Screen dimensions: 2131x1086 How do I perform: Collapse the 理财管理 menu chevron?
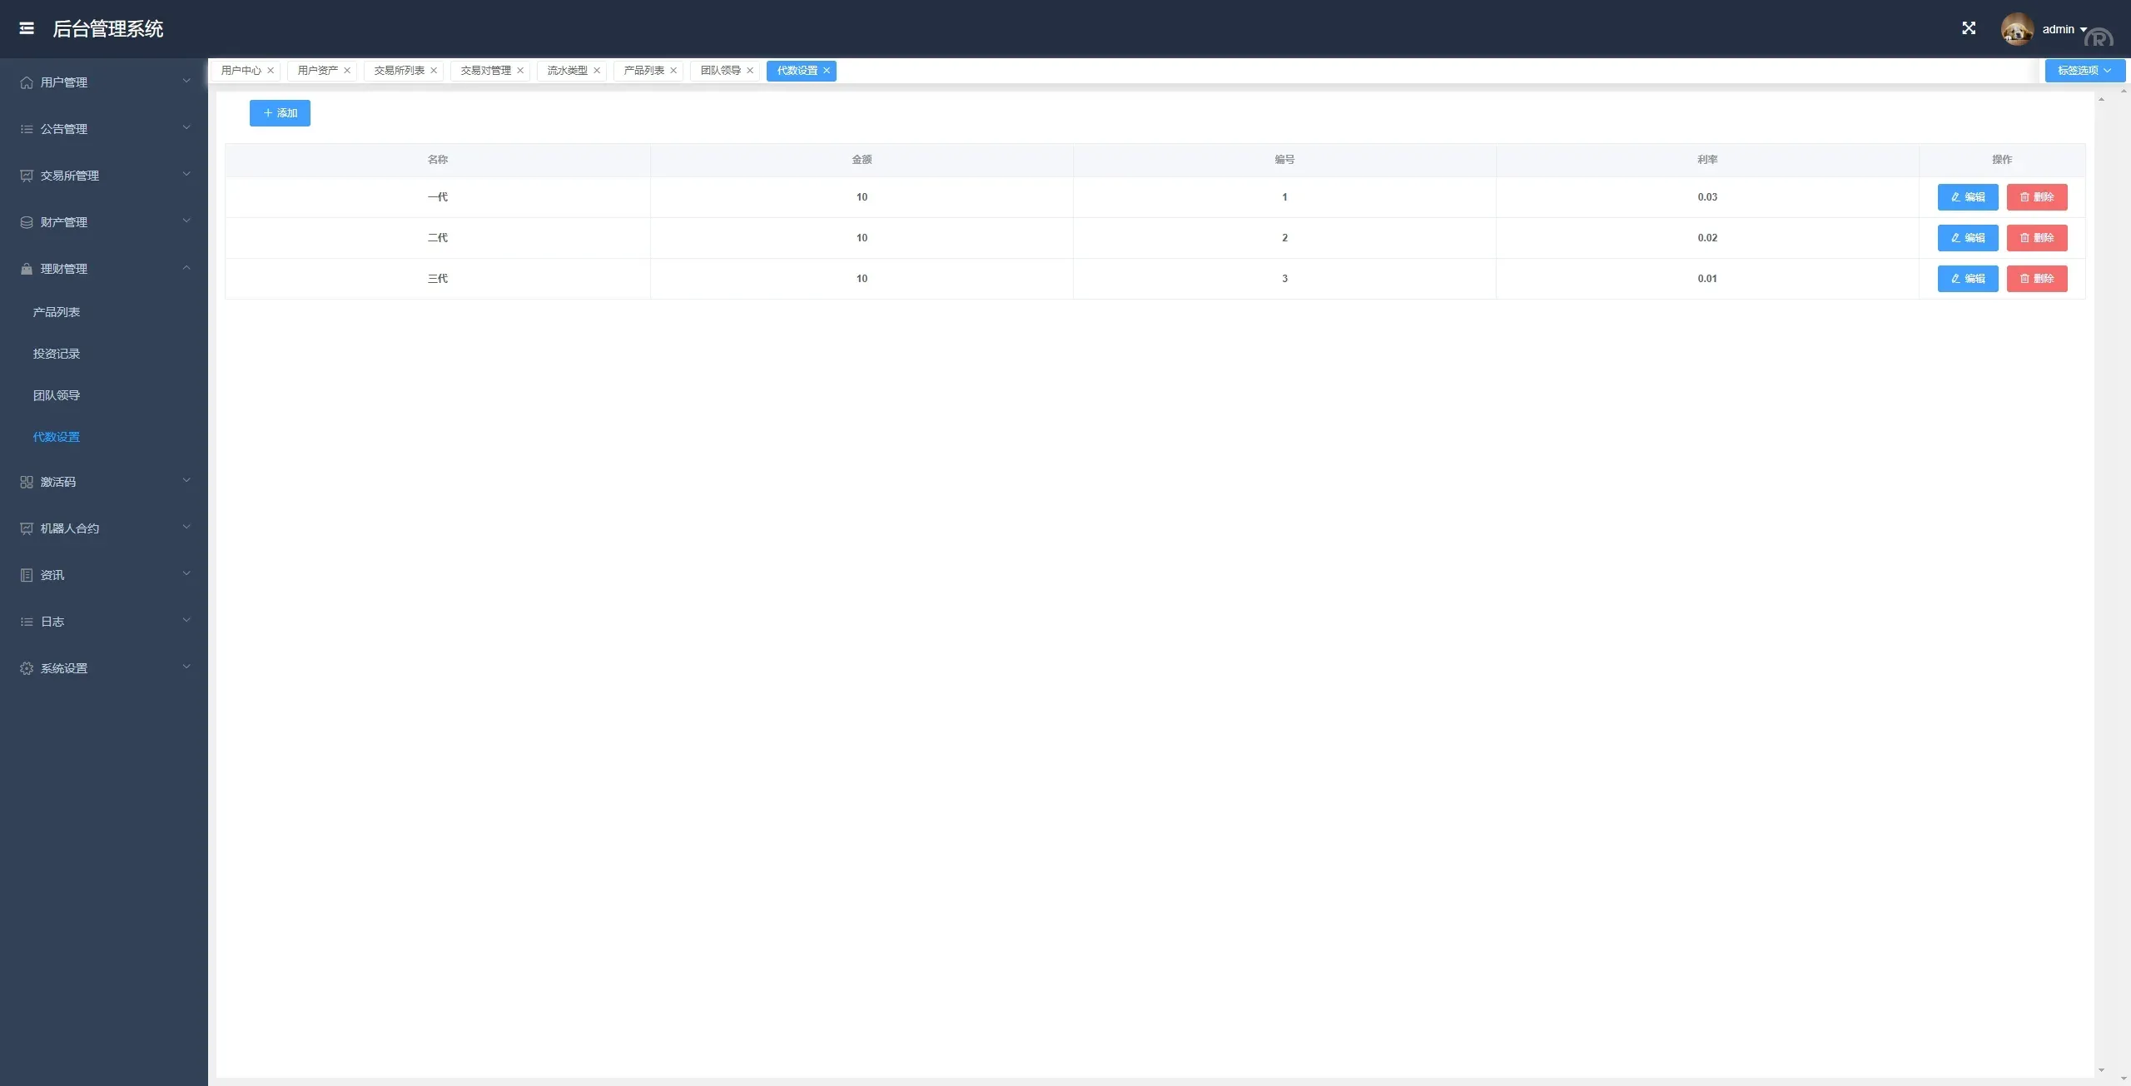pyautogui.click(x=186, y=268)
